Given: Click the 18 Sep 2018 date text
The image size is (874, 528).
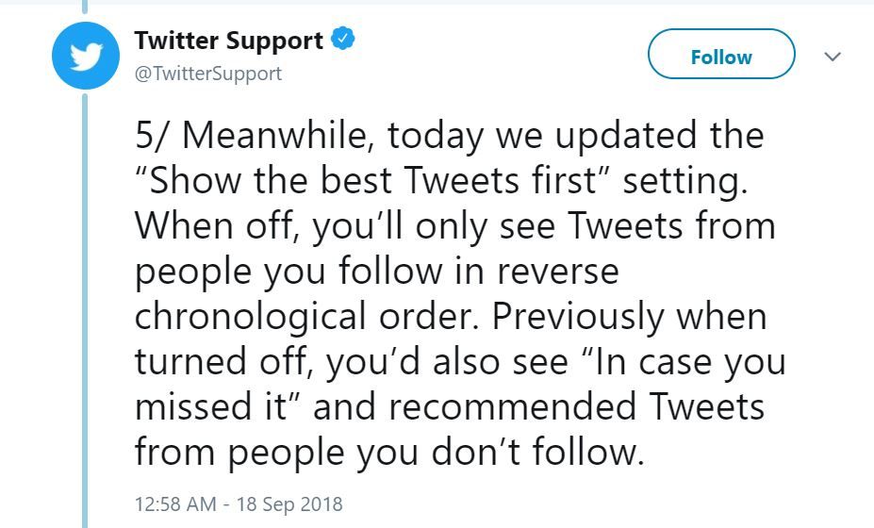Looking at the screenshot, I should pyautogui.click(x=289, y=504).
